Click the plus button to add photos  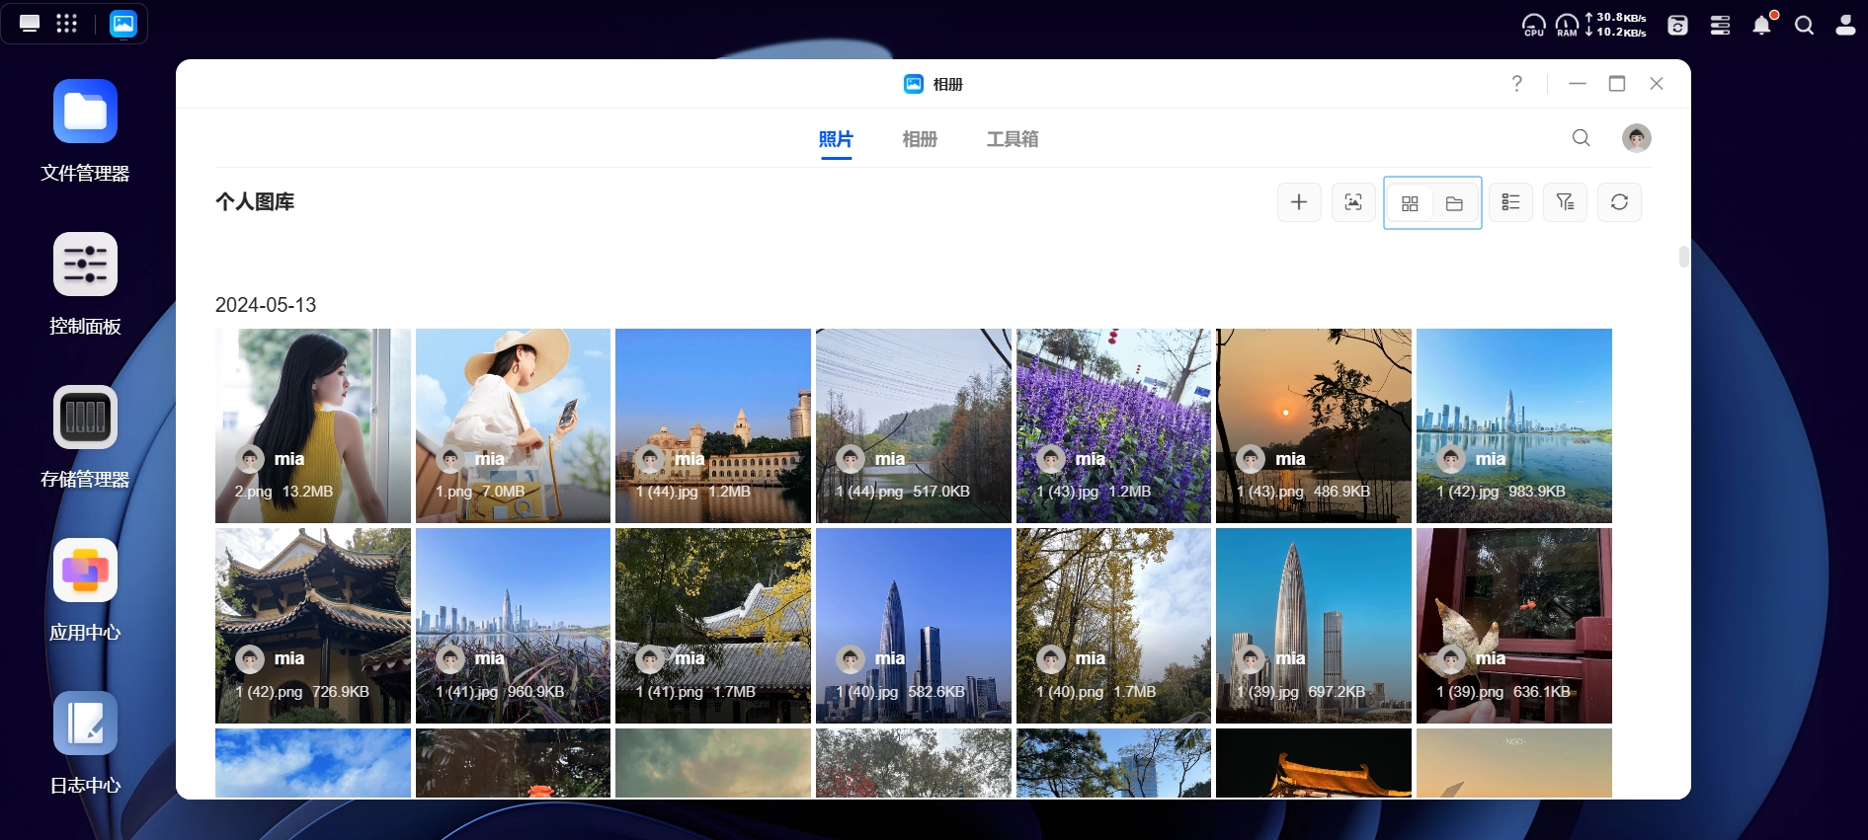[x=1299, y=202]
